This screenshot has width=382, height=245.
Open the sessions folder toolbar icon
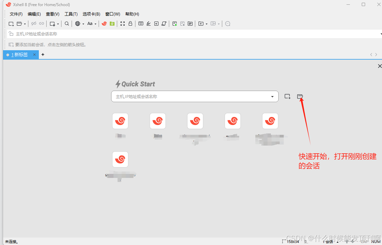(19, 24)
